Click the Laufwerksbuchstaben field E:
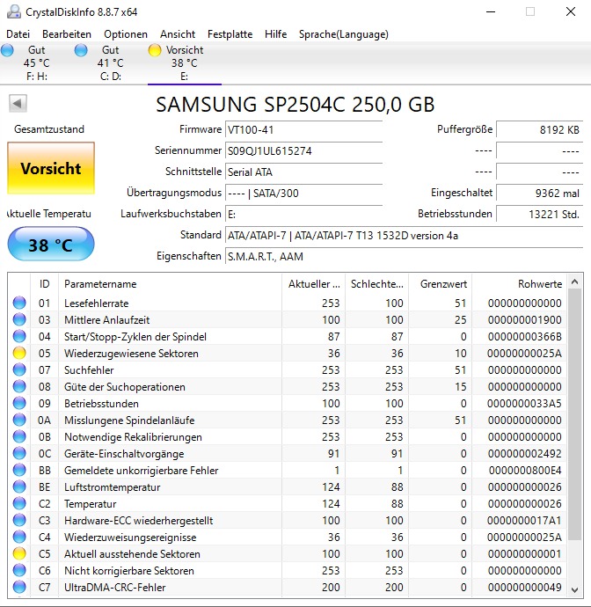The width and height of the screenshot is (591, 607). [x=303, y=214]
